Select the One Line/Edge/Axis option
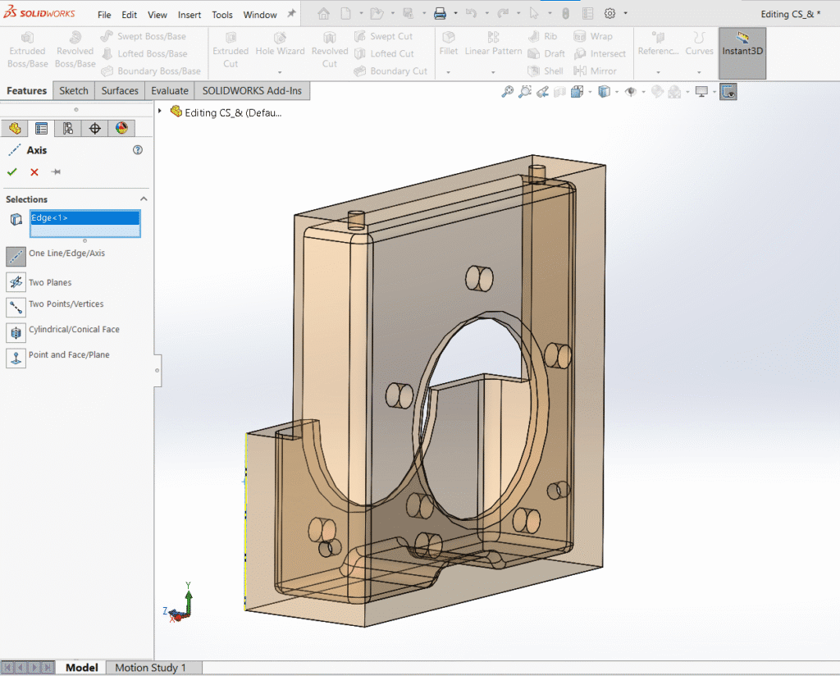The image size is (840, 676). (16, 257)
